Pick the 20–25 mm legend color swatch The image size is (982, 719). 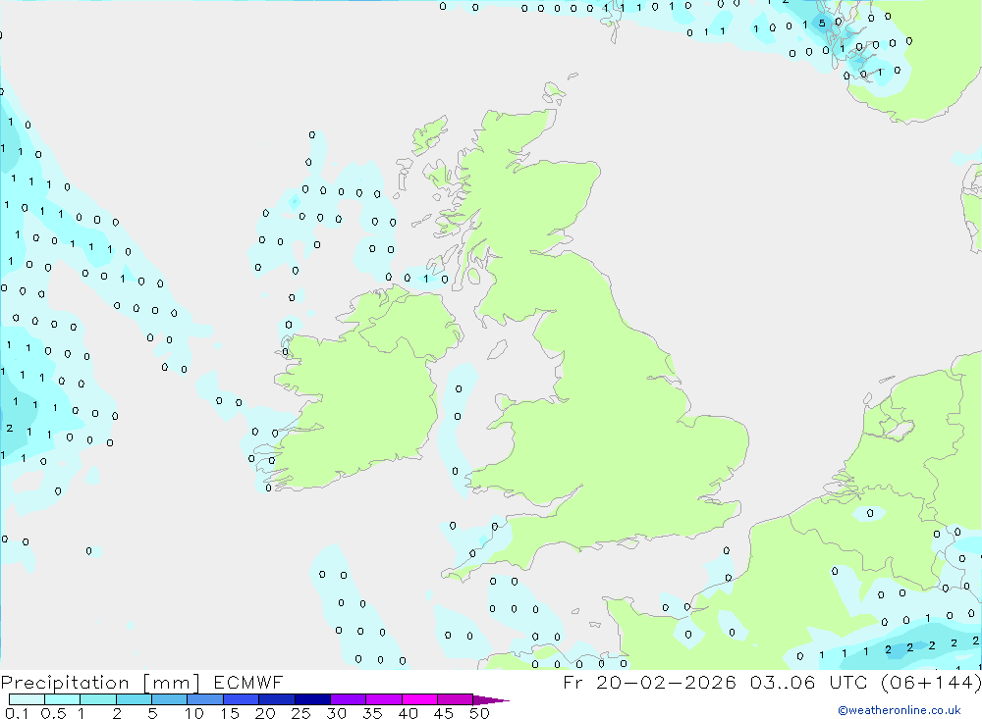[277, 699]
